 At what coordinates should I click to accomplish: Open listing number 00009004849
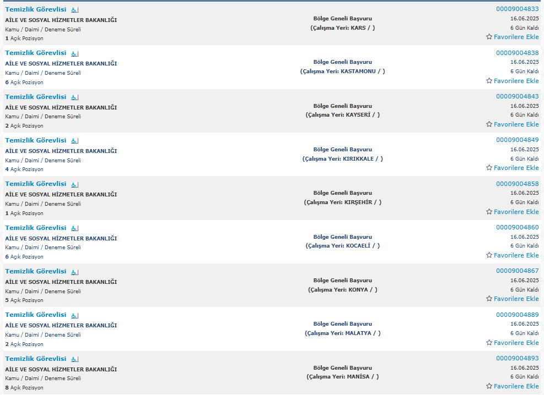[x=517, y=140]
